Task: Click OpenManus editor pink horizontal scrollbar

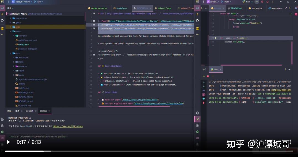Action: click(251, 65)
